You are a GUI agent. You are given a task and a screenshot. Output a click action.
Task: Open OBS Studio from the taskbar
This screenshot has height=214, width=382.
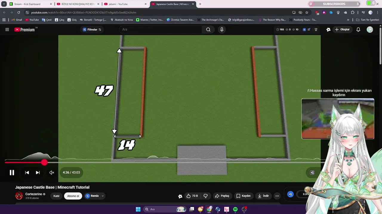pos(244,209)
